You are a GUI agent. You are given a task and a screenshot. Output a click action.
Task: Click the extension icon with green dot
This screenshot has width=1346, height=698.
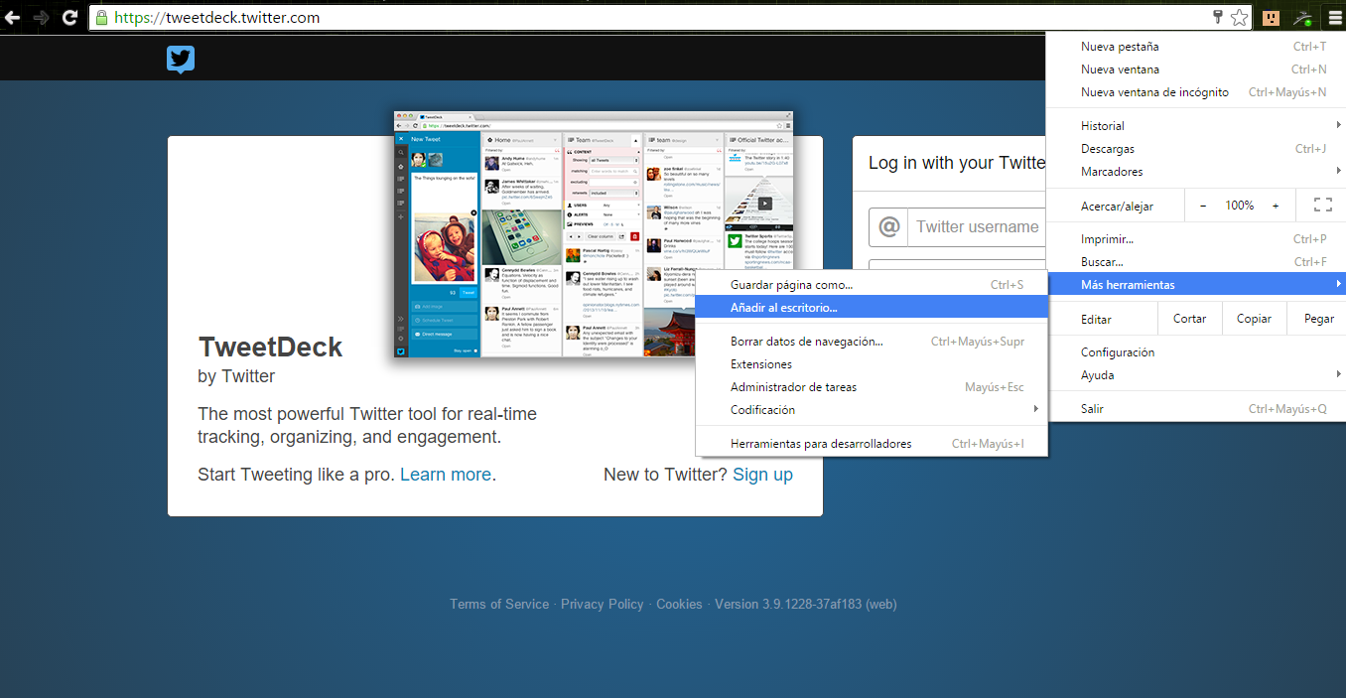click(1303, 17)
